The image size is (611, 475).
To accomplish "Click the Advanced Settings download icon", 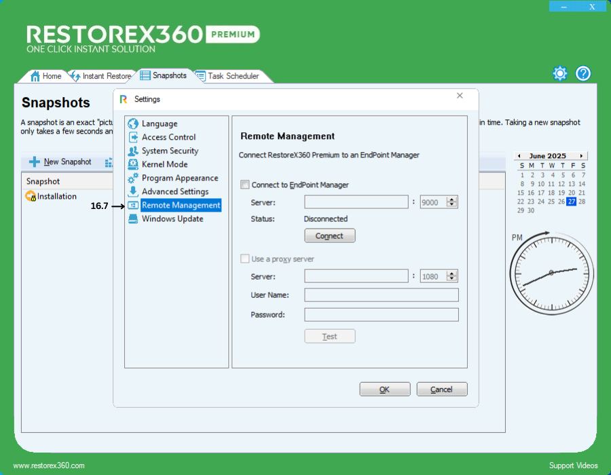I will coord(133,191).
